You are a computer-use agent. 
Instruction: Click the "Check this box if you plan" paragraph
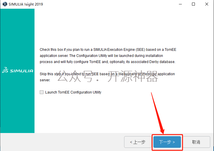click(x=108, y=56)
